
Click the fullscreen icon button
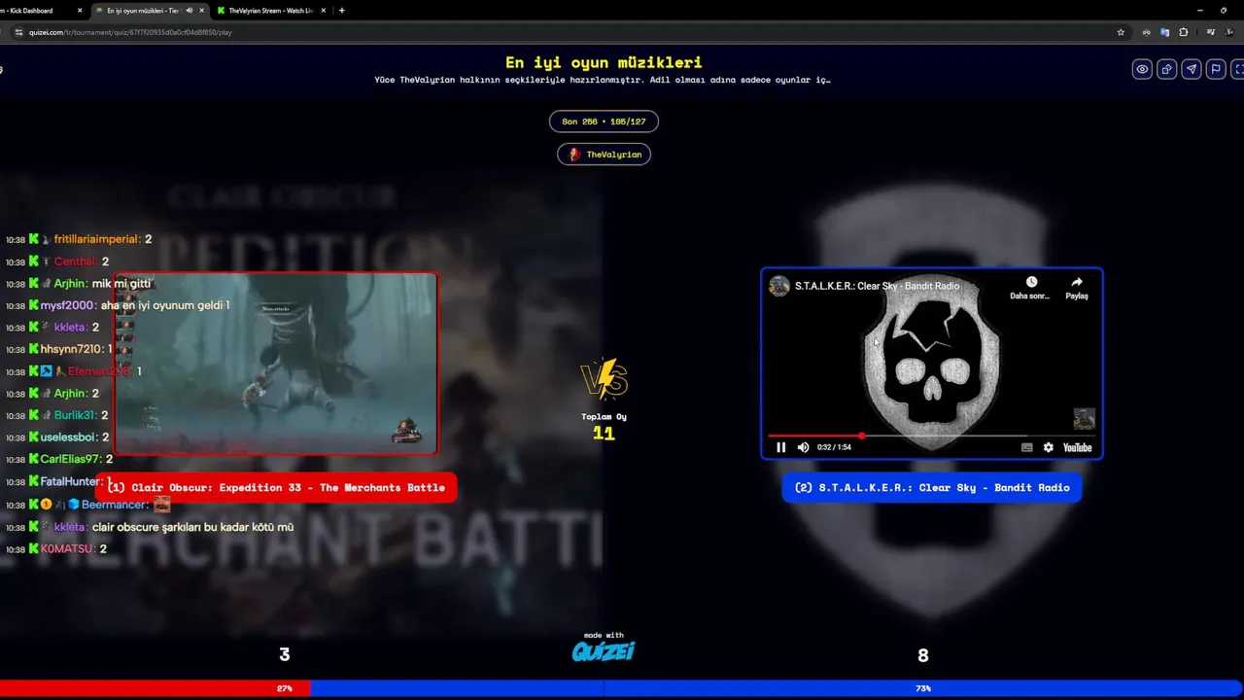click(x=1238, y=69)
